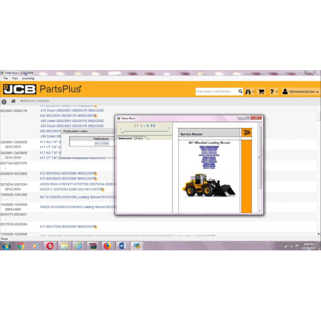
Task: Expand the StandaloneAppUser account dropdown
Action: (x=317, y=91)
